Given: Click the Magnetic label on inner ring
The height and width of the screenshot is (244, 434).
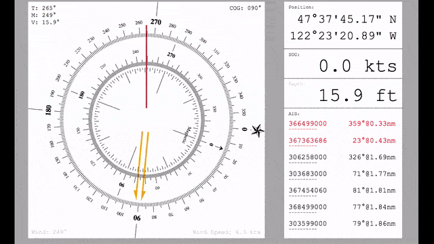Looking at the screenshot, I should 187,135.
